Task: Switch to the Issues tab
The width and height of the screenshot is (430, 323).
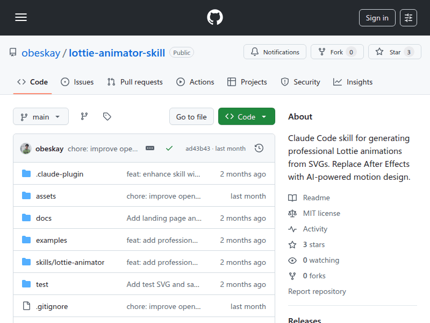Action: pos(77,82)
